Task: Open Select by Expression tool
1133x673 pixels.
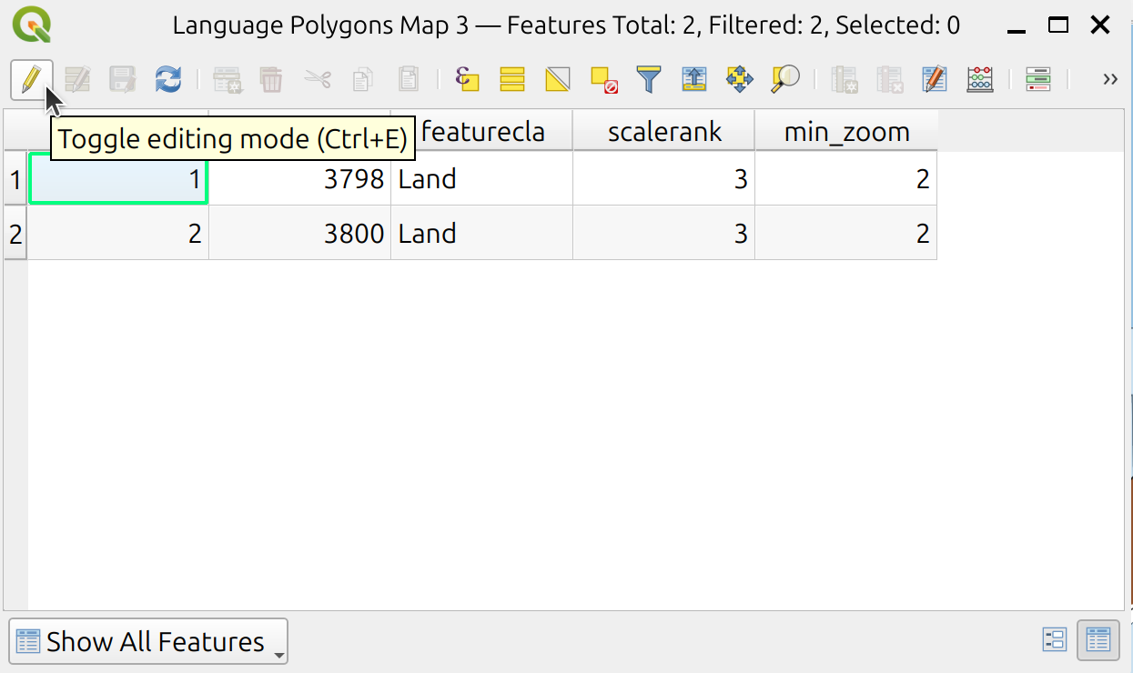Action: pos(467,79)
